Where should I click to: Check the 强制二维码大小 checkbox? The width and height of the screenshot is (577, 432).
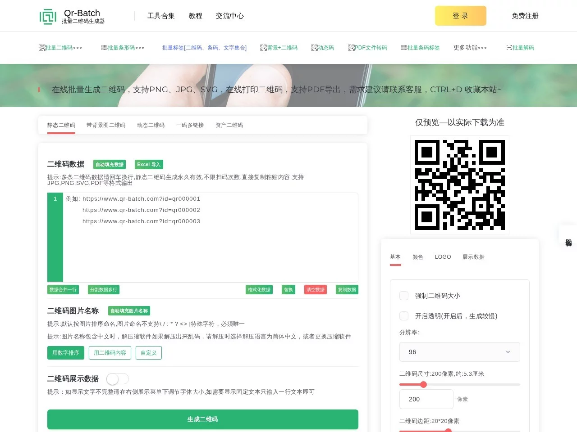point(404,296)
